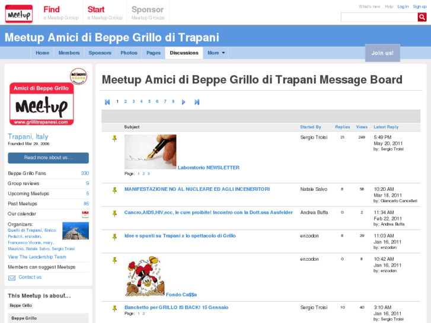Select the Discussions tab

pos(184,53)
